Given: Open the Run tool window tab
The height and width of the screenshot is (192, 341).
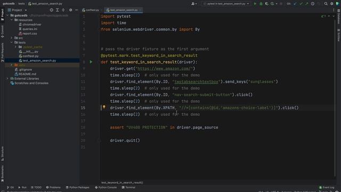Looking at the screenshot, I should 22,187.
